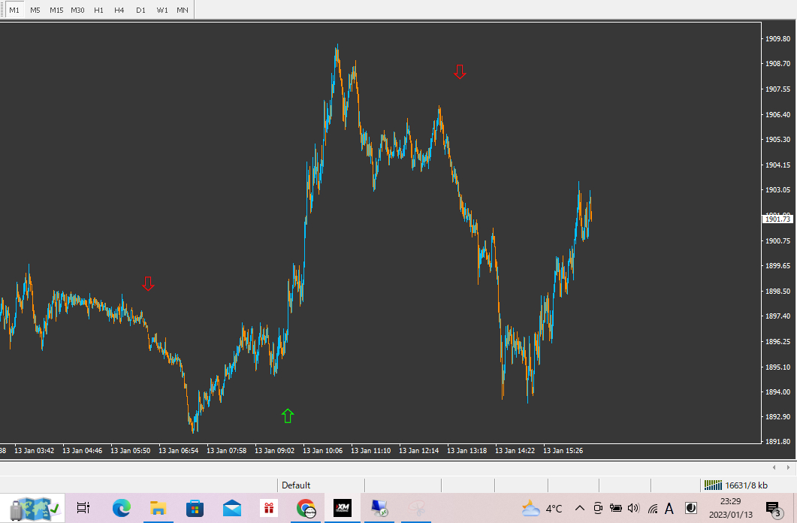The image size is (797, 523).
Task: Check the battery power tray icon
Action: (615, 508)
